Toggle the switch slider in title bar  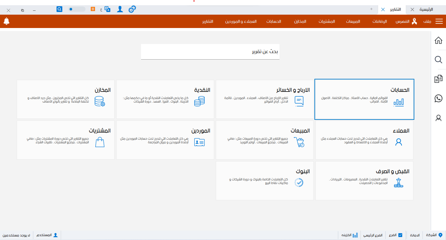click(x=77, y=9)
